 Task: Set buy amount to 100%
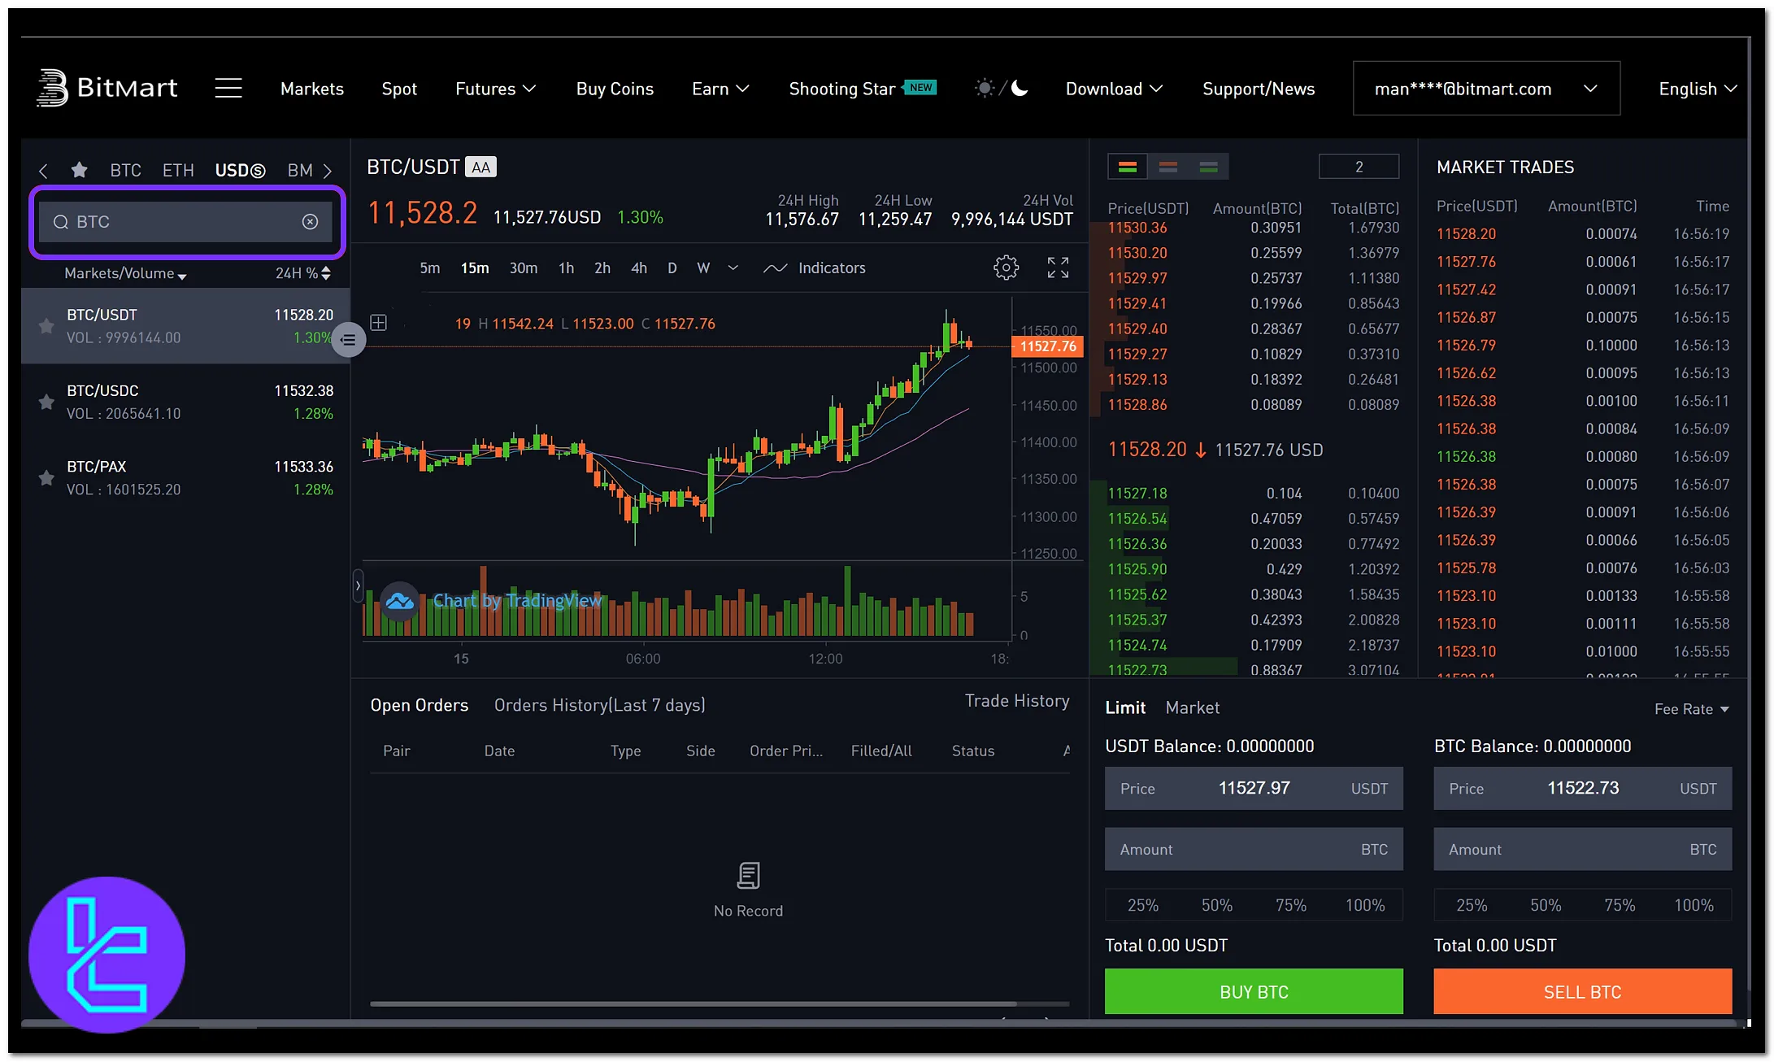point(1365,905)
